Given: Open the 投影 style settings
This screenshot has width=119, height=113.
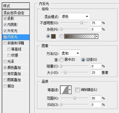Looking at the screenshot, I should coord(11,19).
